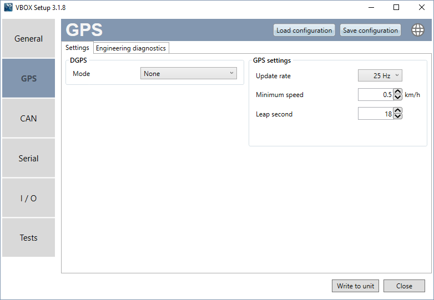Click Save configuration button
Screen dimensions: 434x300
(x=370, y=30)
